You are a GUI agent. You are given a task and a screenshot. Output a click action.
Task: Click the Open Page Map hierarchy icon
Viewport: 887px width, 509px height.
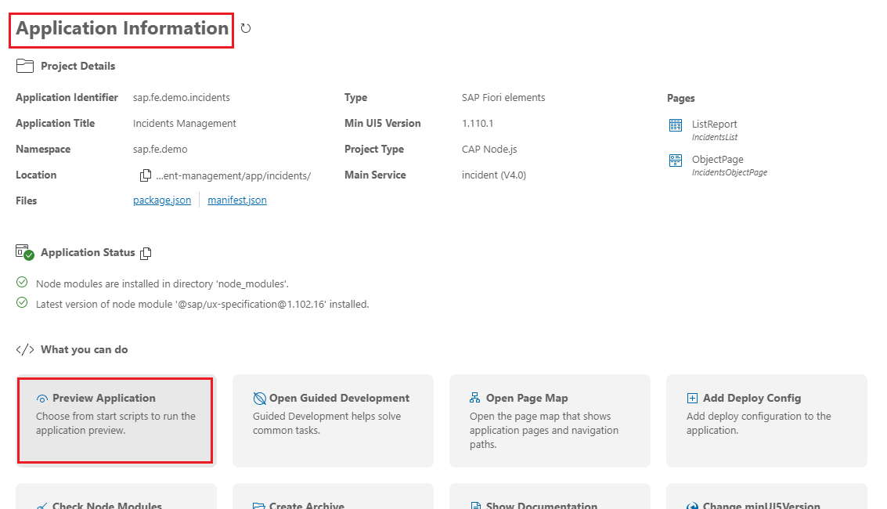[x=474, y=398]
